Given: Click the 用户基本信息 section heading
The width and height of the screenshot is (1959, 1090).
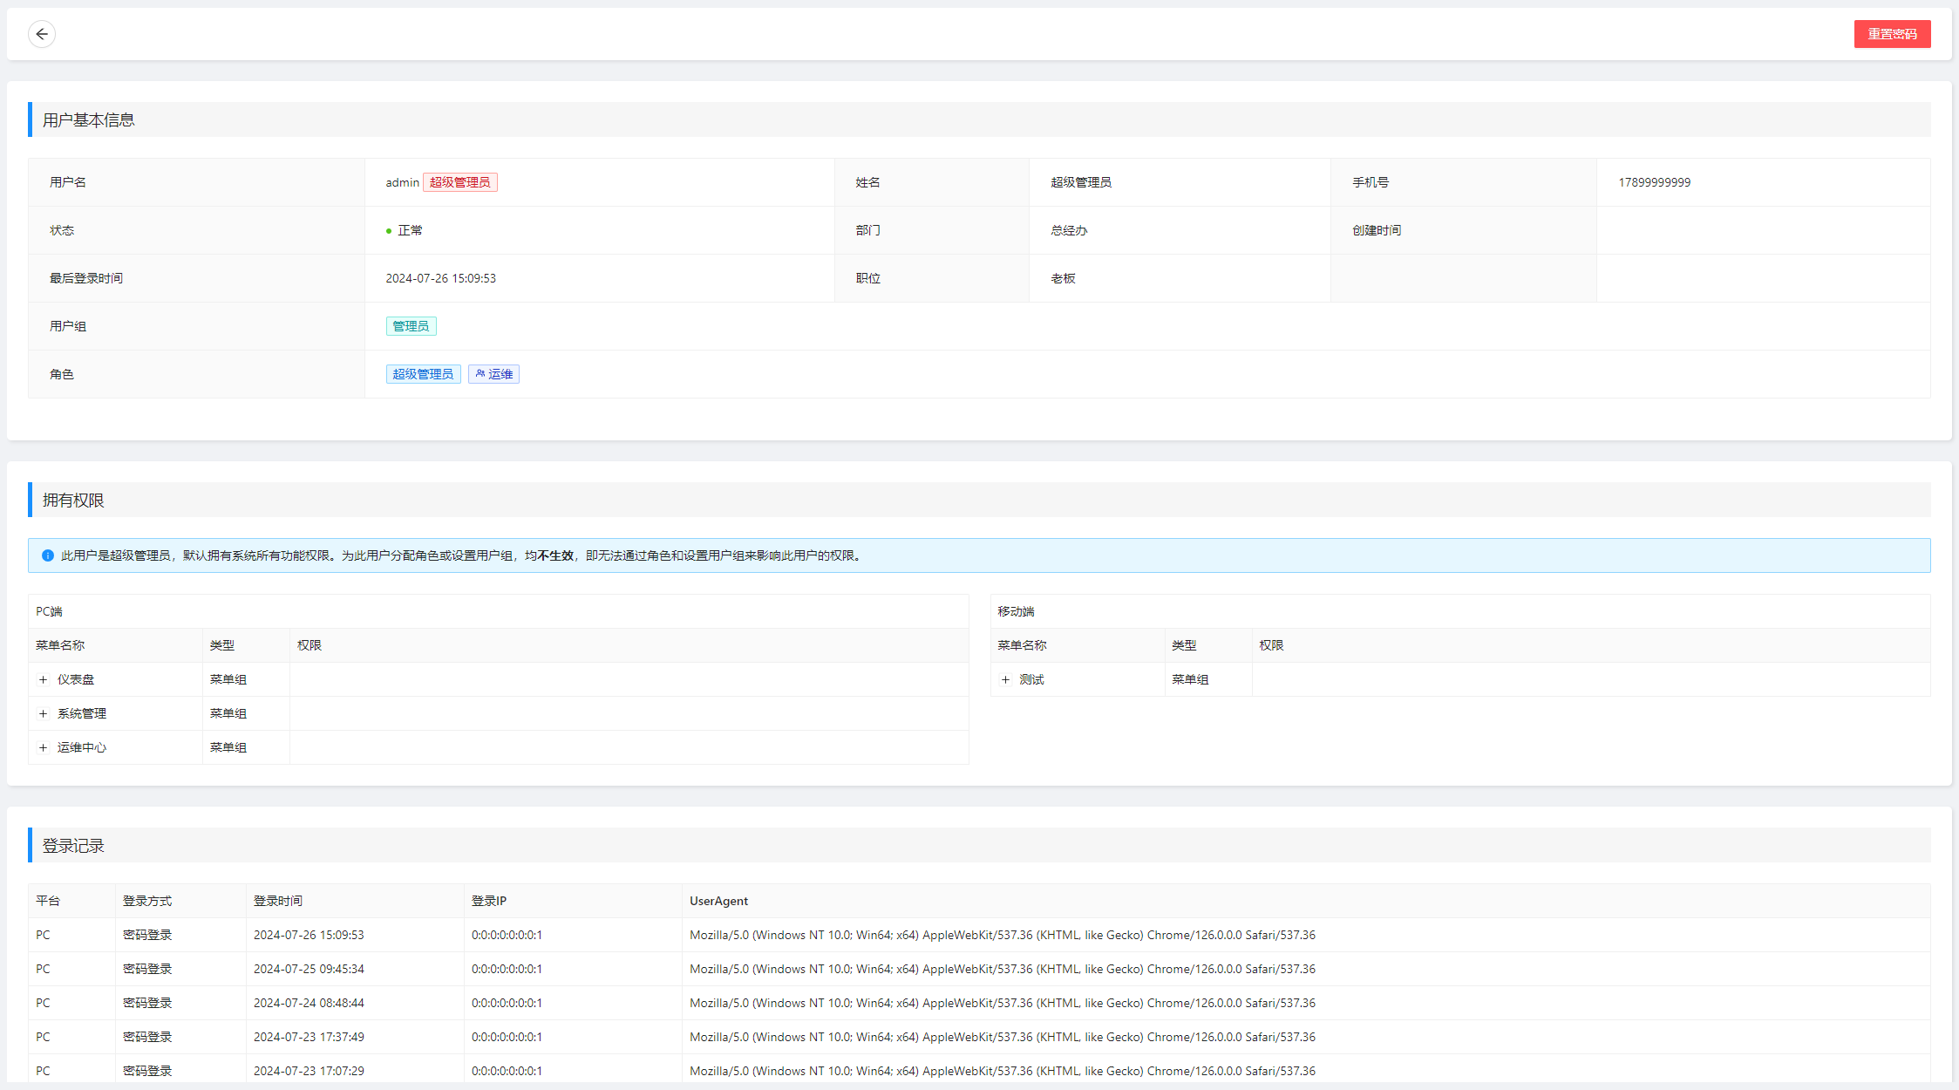Looking at the screenshot, I should tap(88, 120).
